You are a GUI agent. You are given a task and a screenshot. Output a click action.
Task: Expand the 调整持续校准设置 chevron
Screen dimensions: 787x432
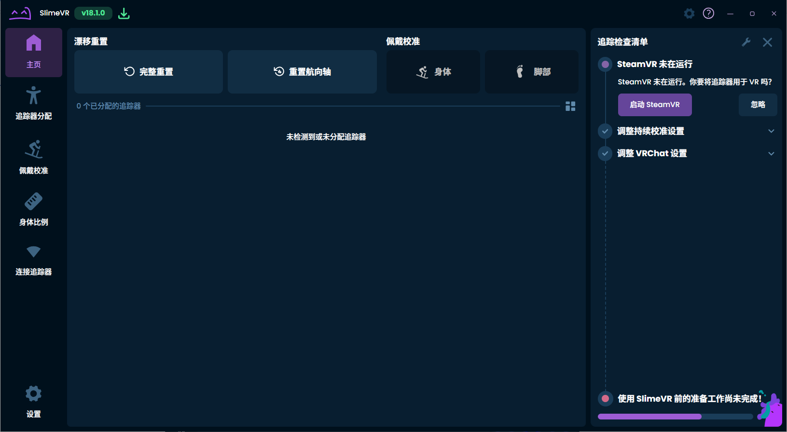[x=771, y=131]
